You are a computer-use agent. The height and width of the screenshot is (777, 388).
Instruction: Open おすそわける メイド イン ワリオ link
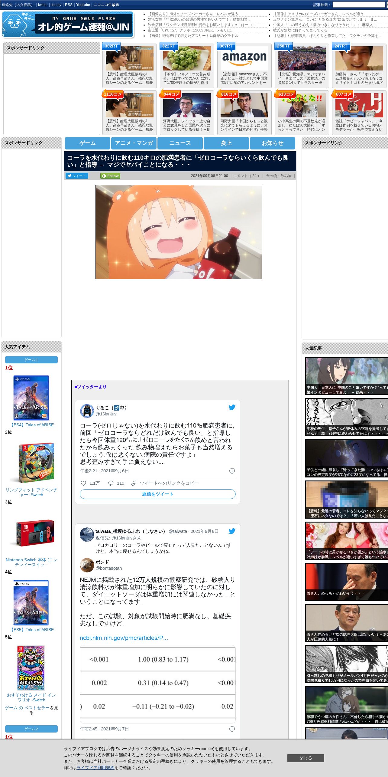pyautogui.click(x=31, y=697)
